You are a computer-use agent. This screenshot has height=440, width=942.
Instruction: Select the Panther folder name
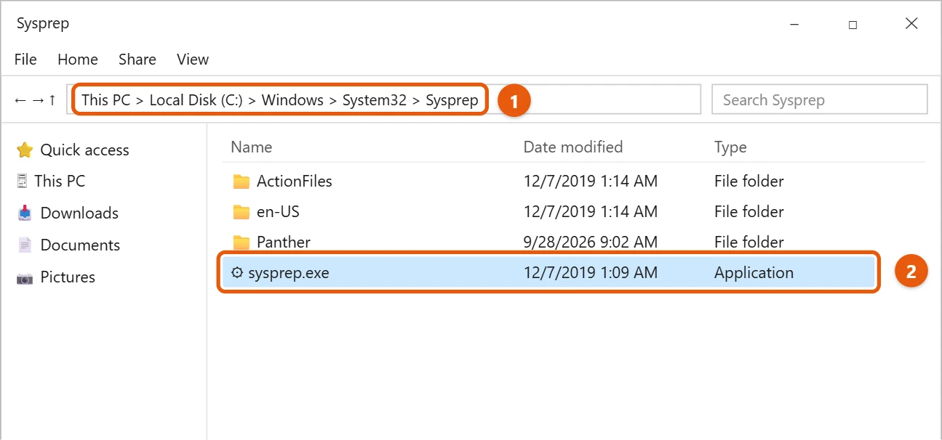(x=284, y=242)
